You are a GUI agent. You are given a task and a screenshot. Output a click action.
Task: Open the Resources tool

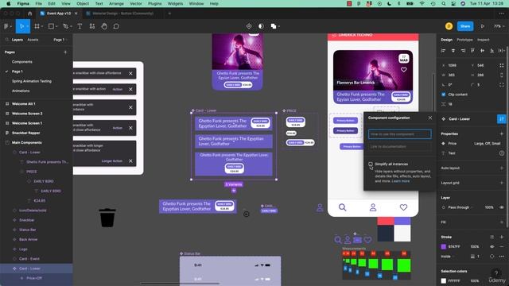[x=92, y=26]
